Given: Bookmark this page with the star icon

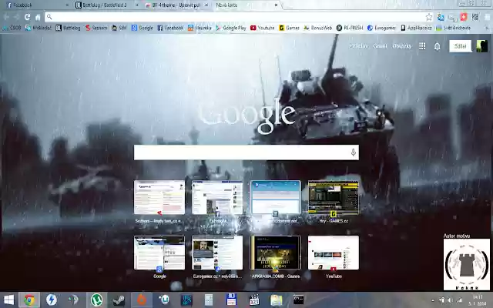Looking at the screenshot, I should point(429,17).
